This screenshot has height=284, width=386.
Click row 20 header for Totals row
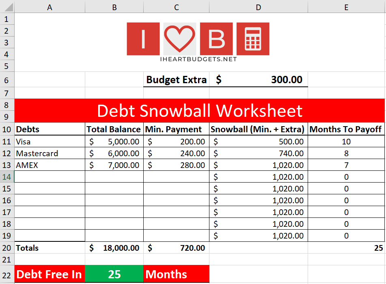[x=7, y=248]
